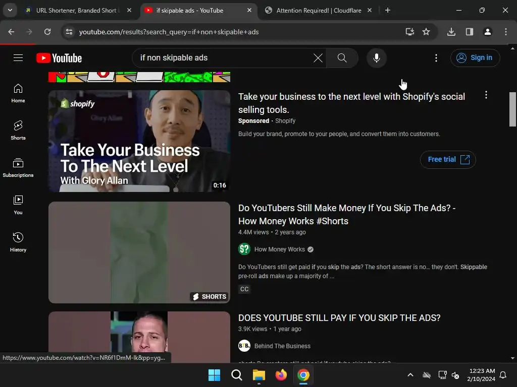517x387 pixels.
Task: Click the page vertical scrollbar thumb
Action: click(x=512, y=109)
